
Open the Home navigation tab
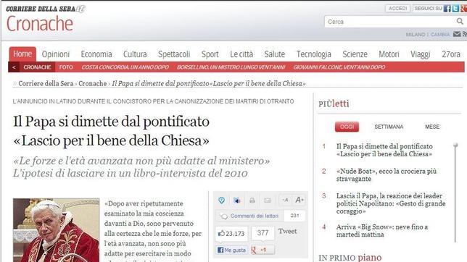pos(22,54)
